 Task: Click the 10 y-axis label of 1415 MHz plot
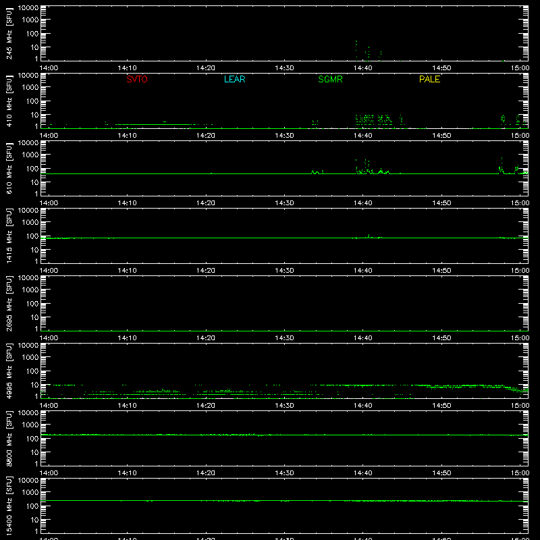pyautogui.click(x=35, y=250)
